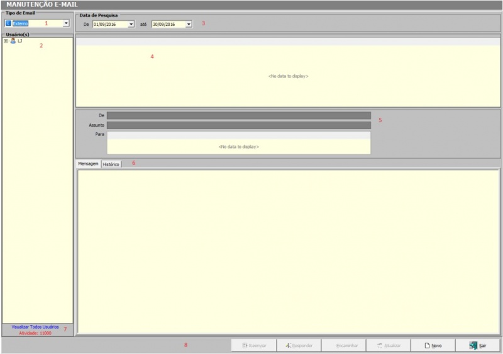Click the LJ user avatar icon

point(13,41)
